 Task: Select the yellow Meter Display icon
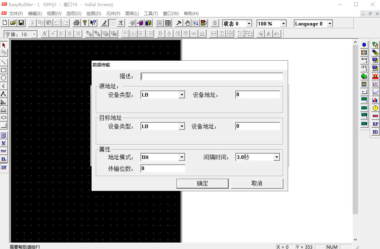tap(375, 108)
